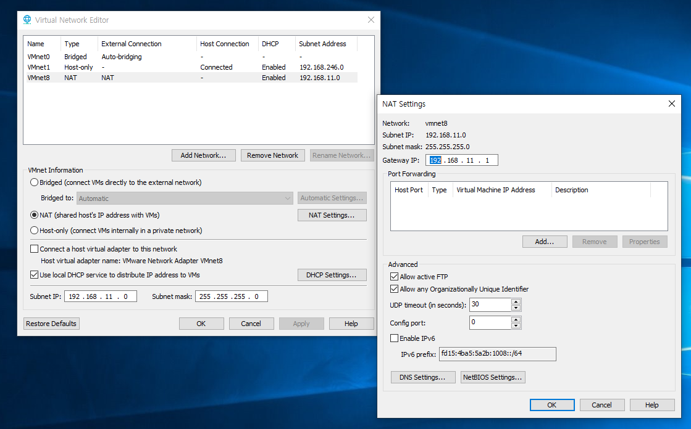Click Help in Virtual Network Editor
The width and height of the screenshot is (691, 429).
(351, 324)
